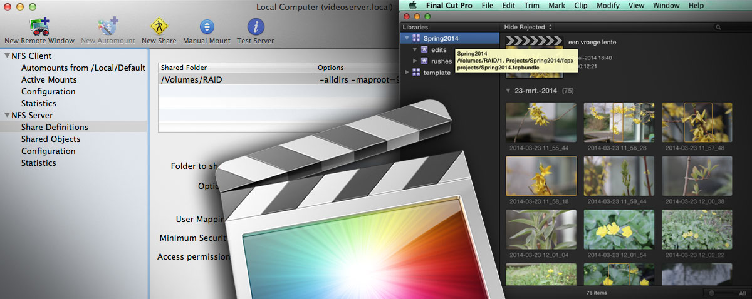752x299 pixels.
Task: Click the Libraries header in Final Cut Pro
Action: pos(416,27)
